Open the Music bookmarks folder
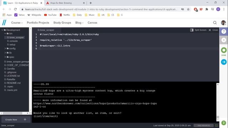 [90, 15]
